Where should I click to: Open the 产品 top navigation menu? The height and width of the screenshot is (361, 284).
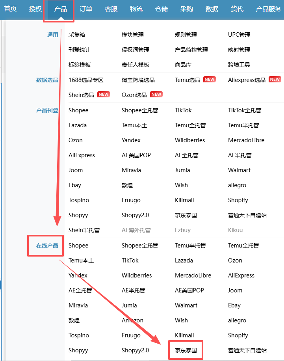pyautogui.click(x=61, y=9)
